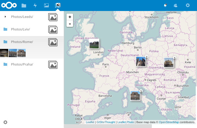Click the folder icon beside Photos/Rome/
The image size is (197, 128).
(x=5, y=42)
